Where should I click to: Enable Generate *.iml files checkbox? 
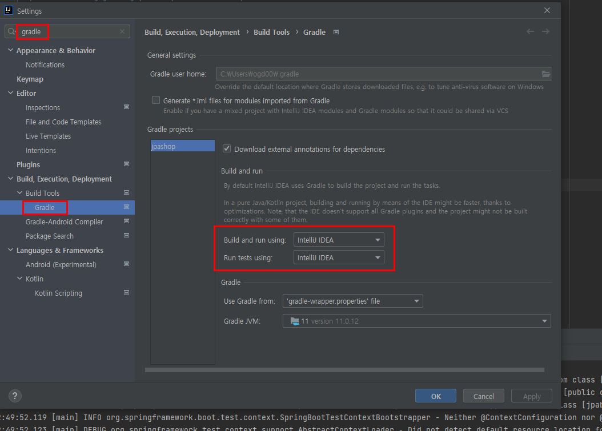click(156, 100)
